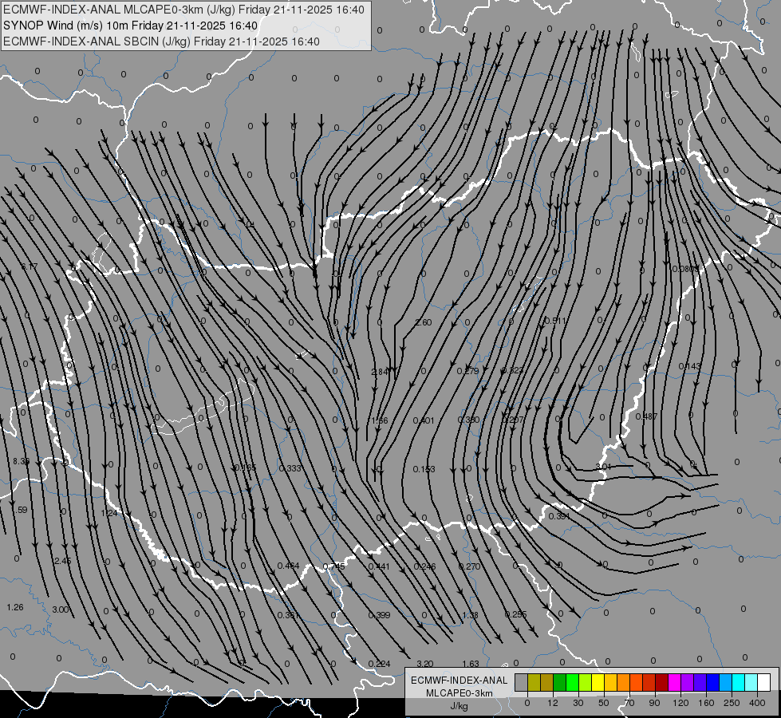
Task: Click the map value 0.745
Action: point(333,566)
